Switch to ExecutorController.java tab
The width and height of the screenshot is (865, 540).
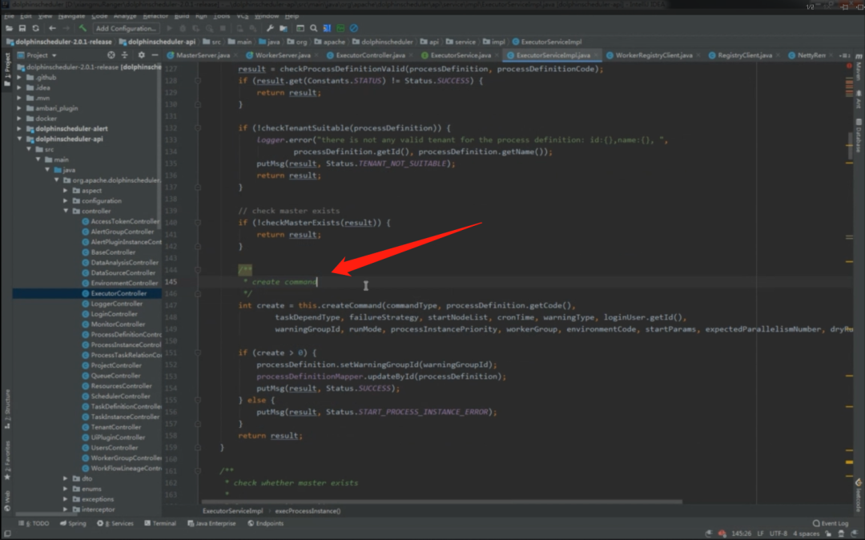click(x=369, y=55)
